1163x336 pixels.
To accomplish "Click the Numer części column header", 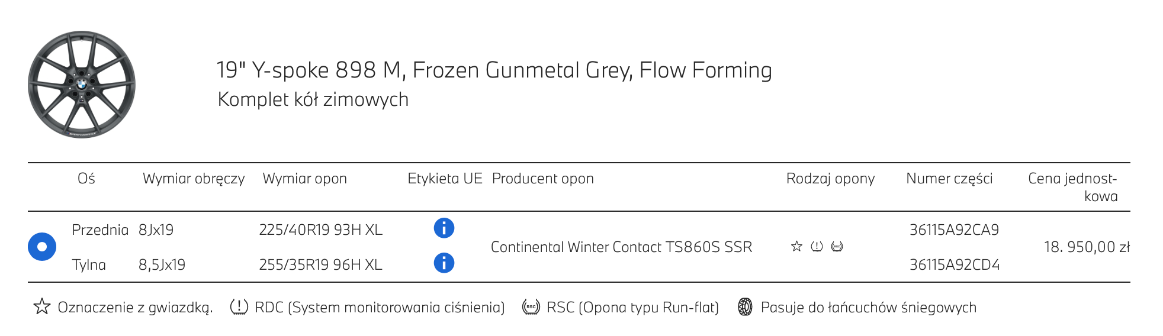I will 949,179.
